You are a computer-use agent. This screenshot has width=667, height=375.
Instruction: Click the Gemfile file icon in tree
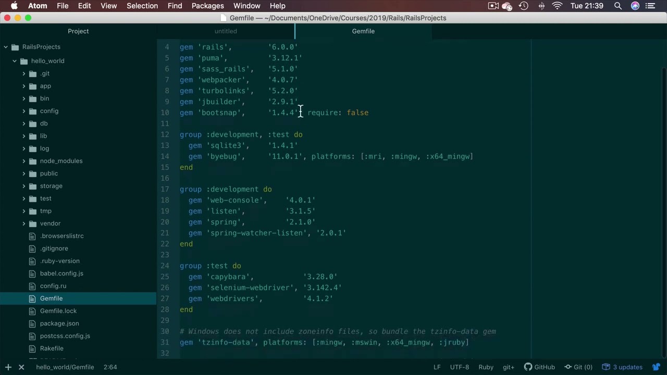(x=32, y=298)
